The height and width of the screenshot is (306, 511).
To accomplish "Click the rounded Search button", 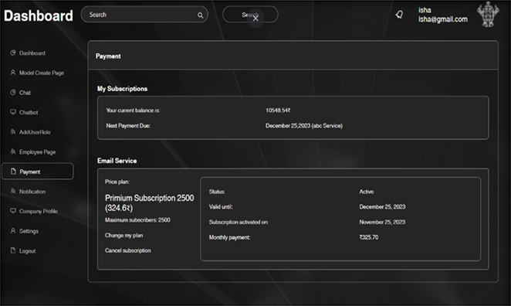I will tap(250, 15).
